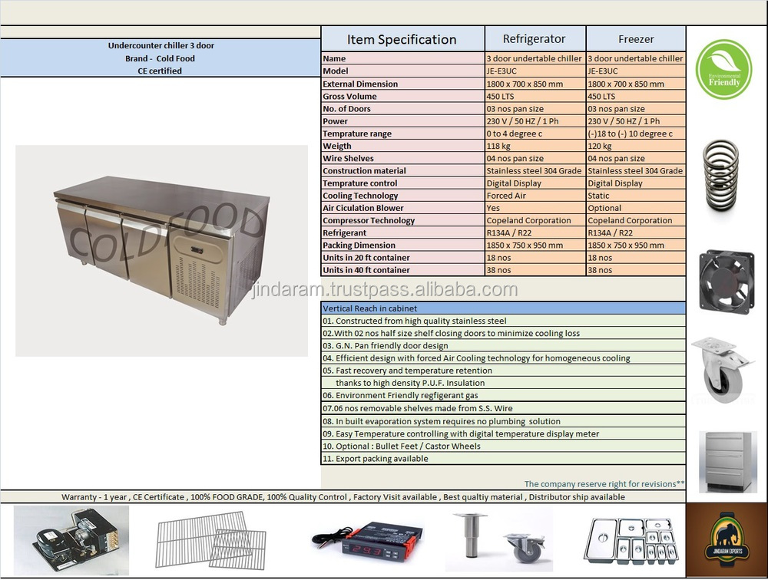Click the stainless bullet foot image
This screenshot has width=768, height=580.
tap(470, 536)
